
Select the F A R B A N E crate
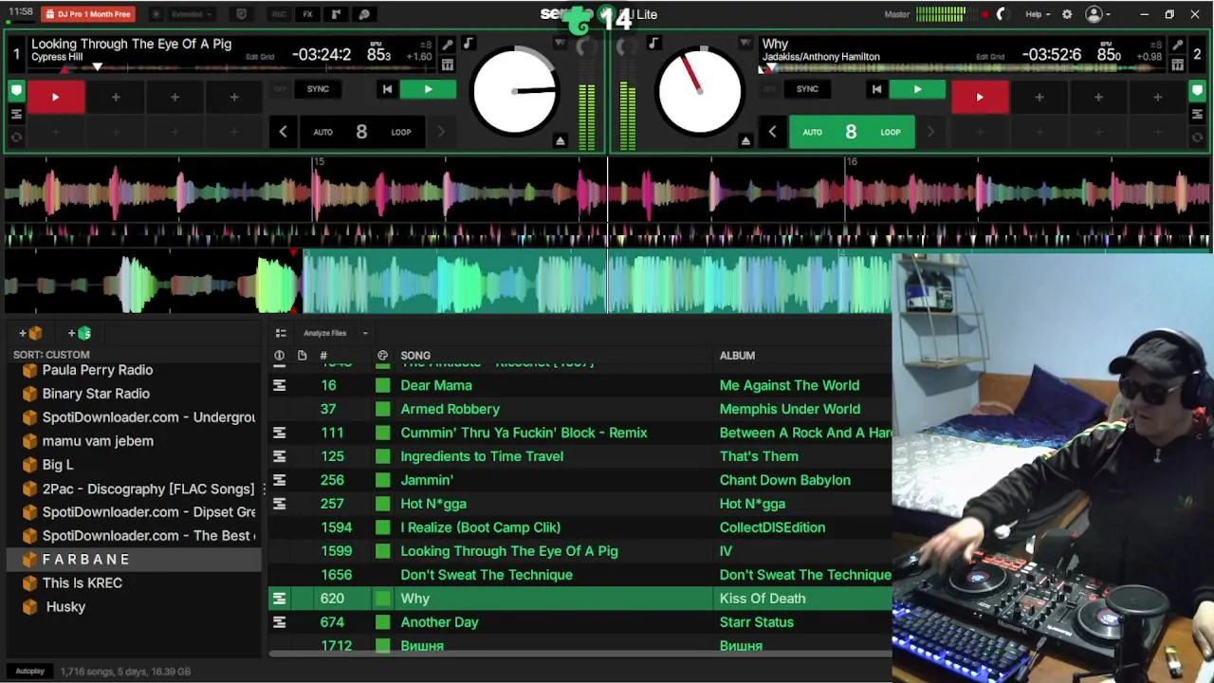133,560
